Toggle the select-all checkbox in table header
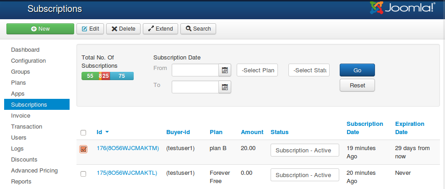Image resolution: width=445 pixels, height=189 pixels. [x=83, y=133]
